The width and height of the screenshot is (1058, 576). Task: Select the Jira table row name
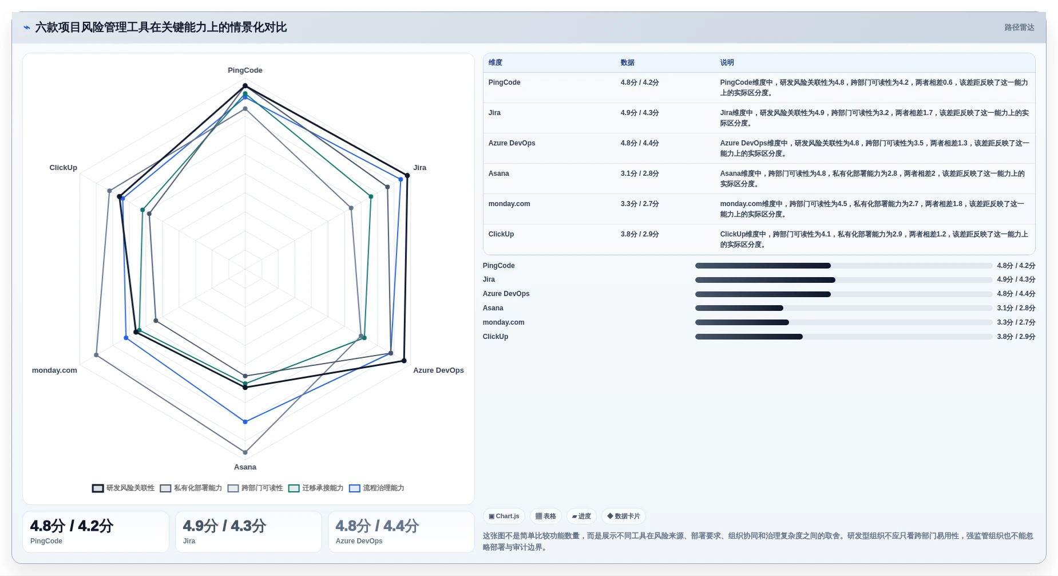494,113
